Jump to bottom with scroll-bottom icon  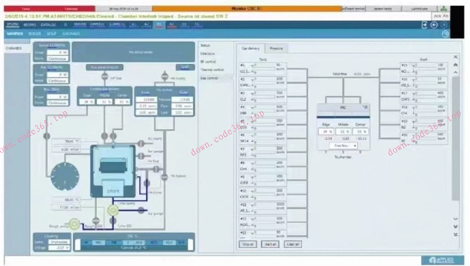[455, 234]
